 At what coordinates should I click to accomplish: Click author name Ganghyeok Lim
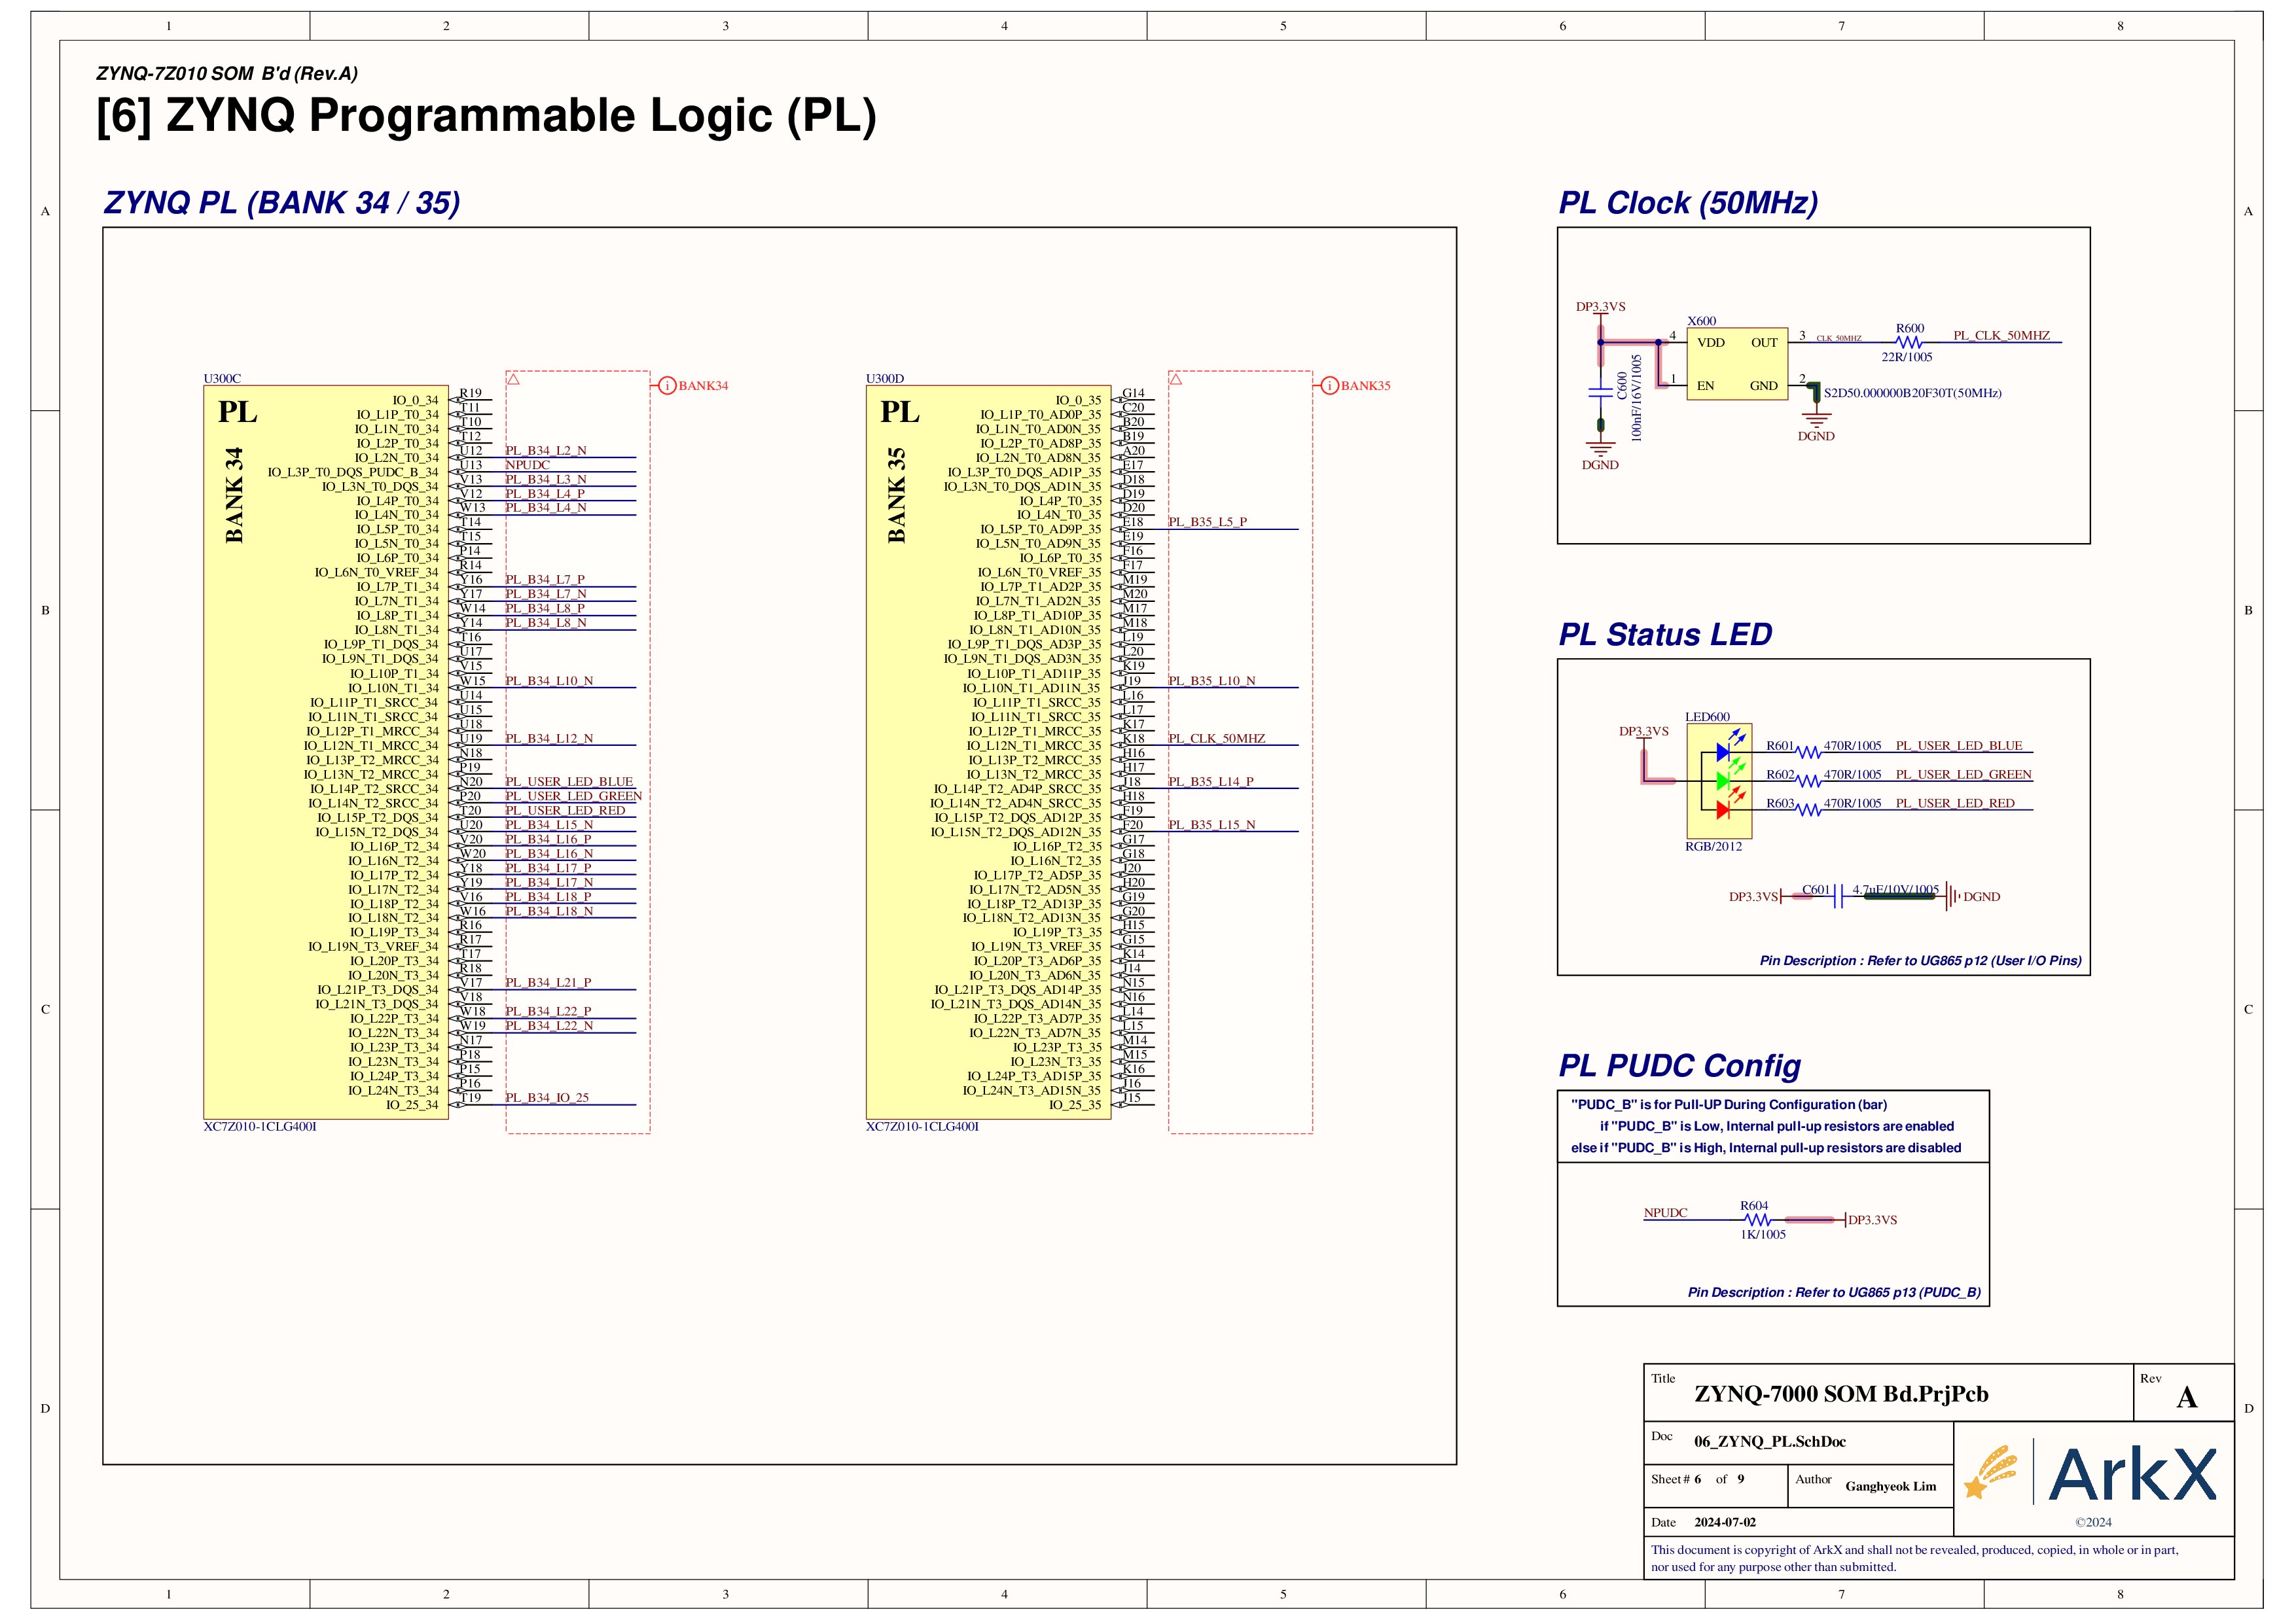point(1891,1487)
